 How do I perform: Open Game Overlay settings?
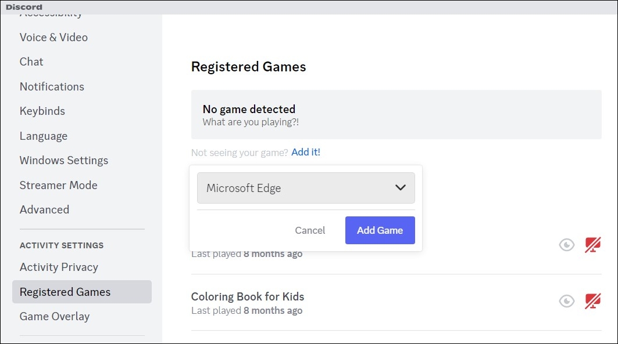(54, 316)
